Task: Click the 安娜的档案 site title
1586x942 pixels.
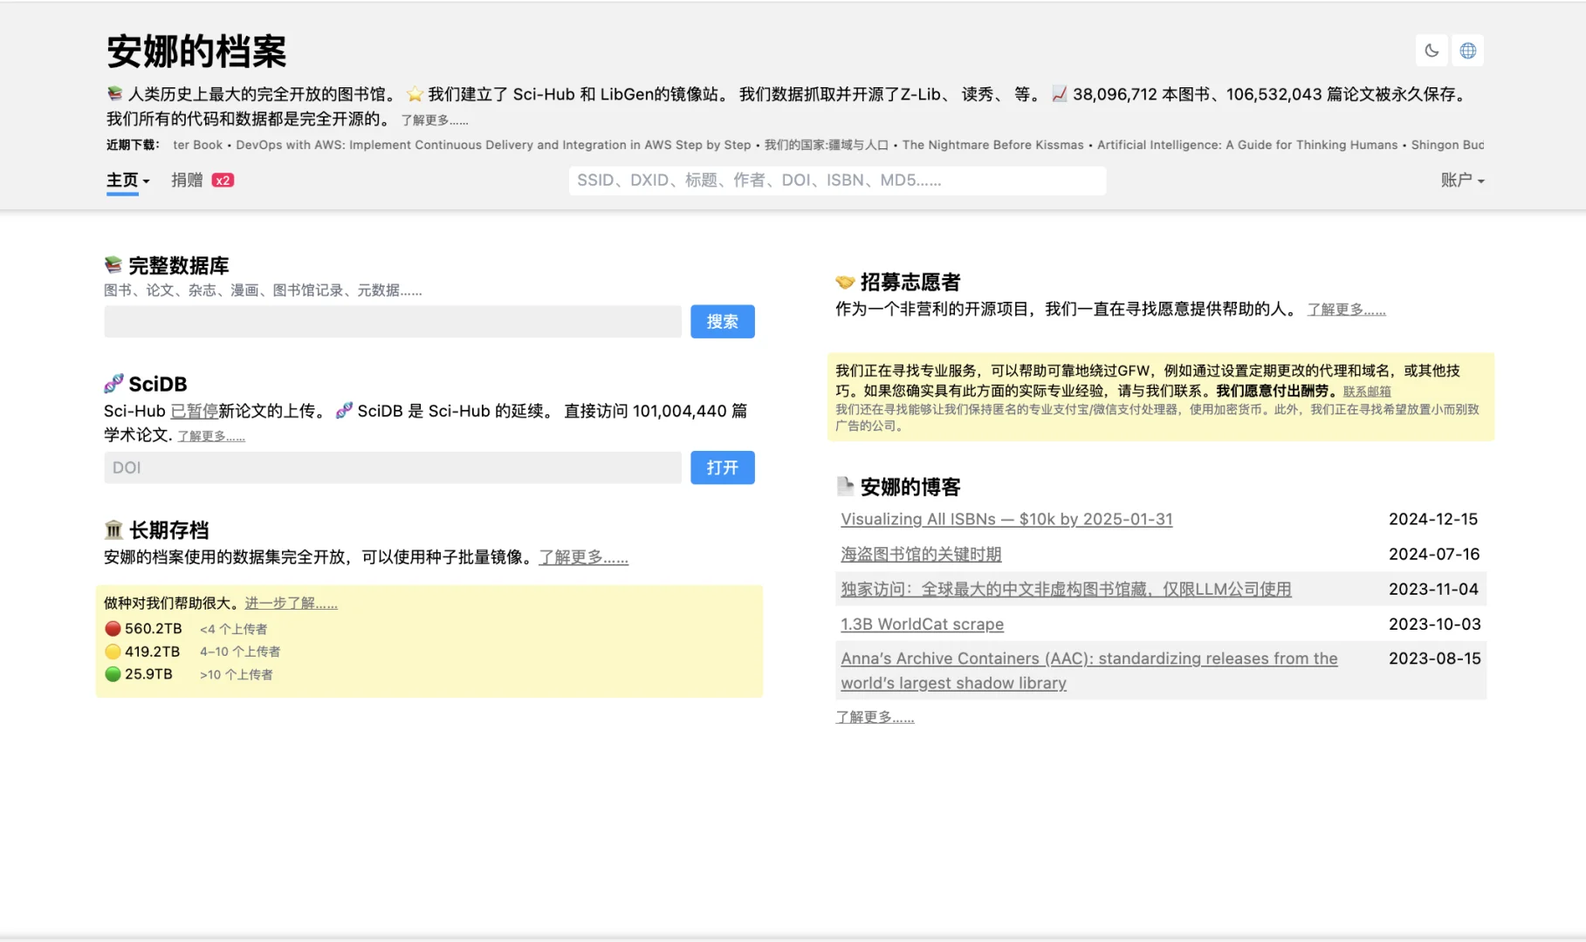Action: click(196, 51)
